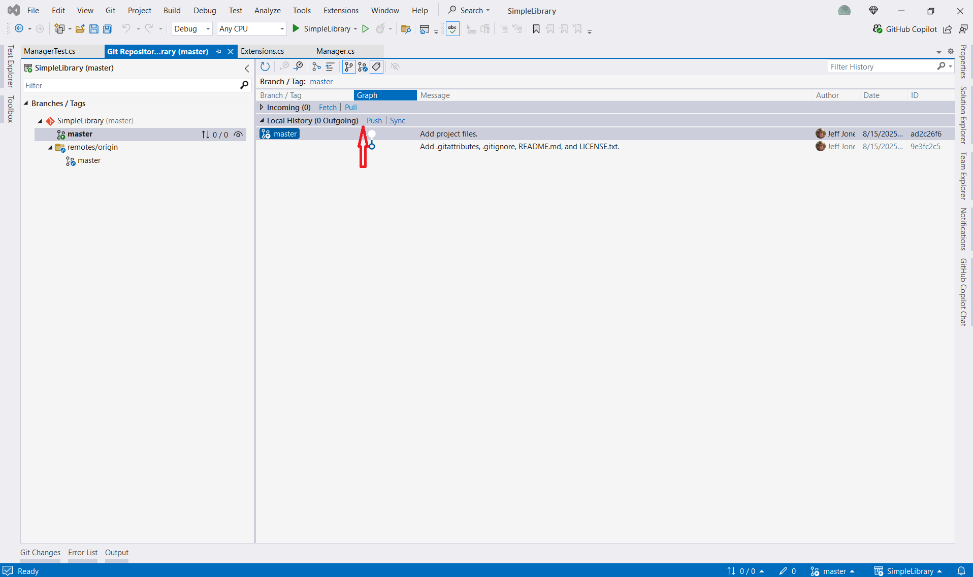Screen dimensions: 973x577
Task: Collapse the Local History section
Action: click(262, 121)
